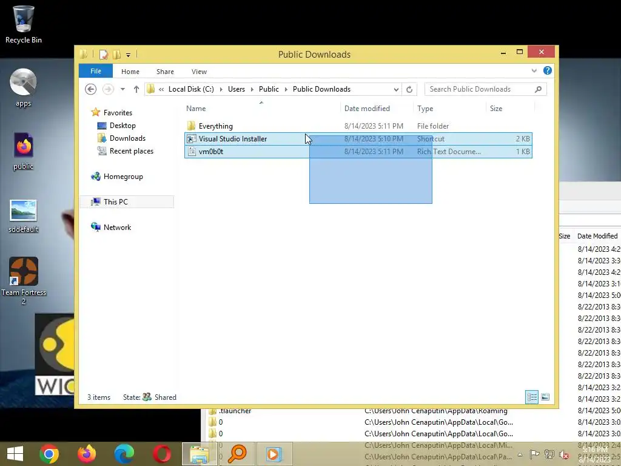This screenshot has width=621, height=466.
Task: Launch Opera from taskbar
Action: coord(161,454)
